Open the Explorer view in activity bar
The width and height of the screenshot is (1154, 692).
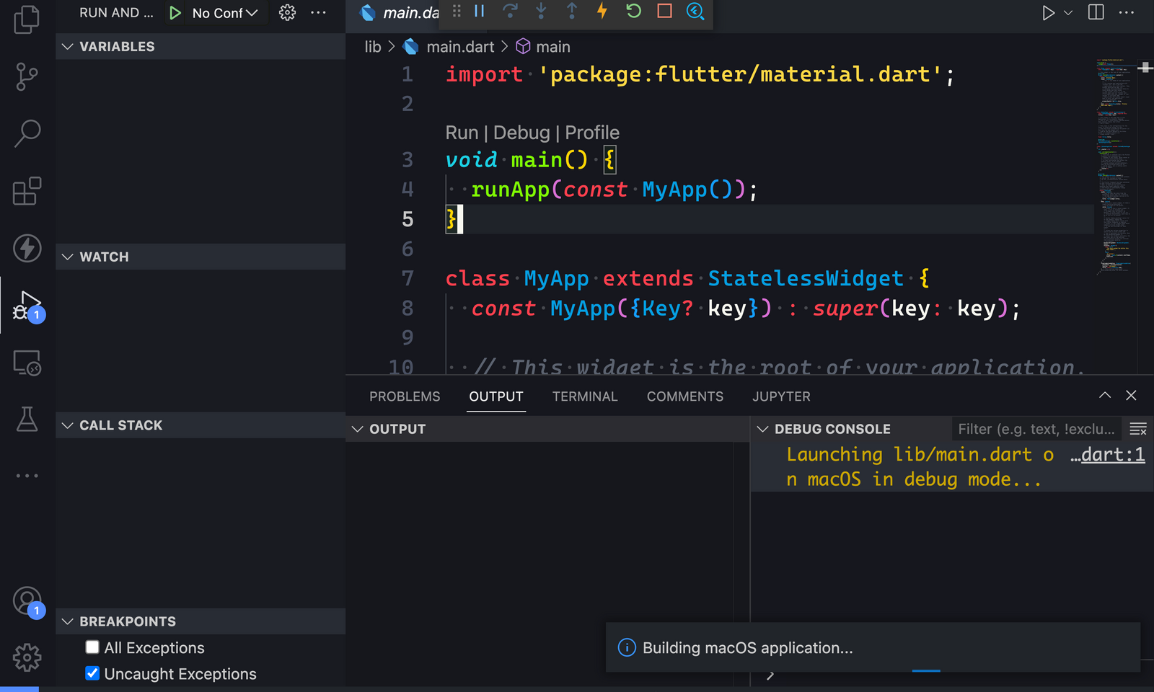coord(27,19)
